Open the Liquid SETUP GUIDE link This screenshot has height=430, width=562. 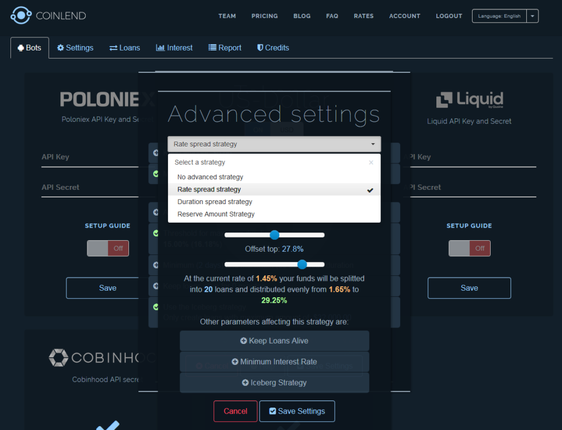click(469, 226)
